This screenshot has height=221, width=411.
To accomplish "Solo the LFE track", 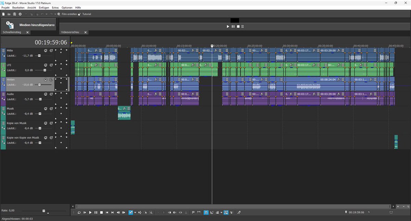I will pos(51,65).
